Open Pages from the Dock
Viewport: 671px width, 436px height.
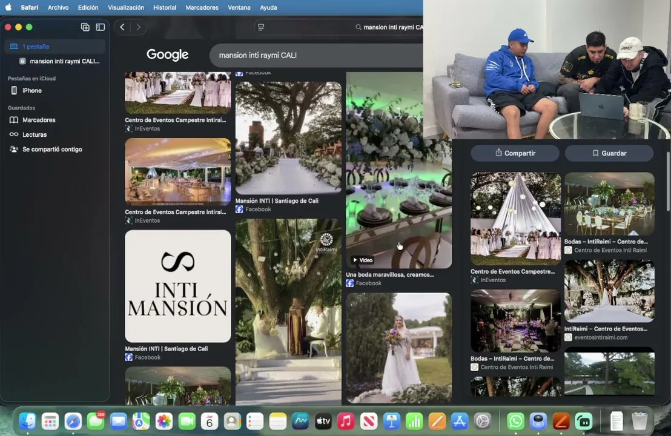point(437,421)
